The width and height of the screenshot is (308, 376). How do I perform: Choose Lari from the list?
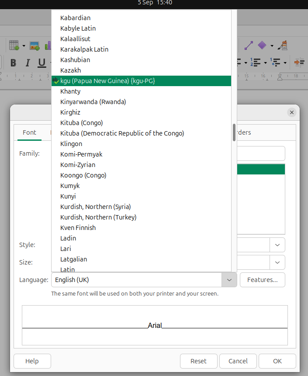(141, 249)
